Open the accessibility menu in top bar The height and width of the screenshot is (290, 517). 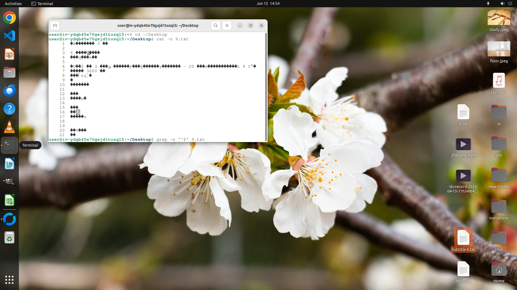488,3
